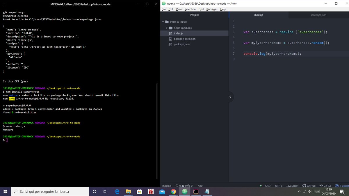349x196 pixels.
Task: Click the update notification in status bar
Action: click(342, 186)
